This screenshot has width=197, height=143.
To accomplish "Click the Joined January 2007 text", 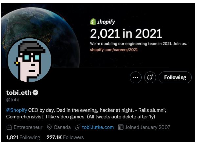I will tap(148, 127).
